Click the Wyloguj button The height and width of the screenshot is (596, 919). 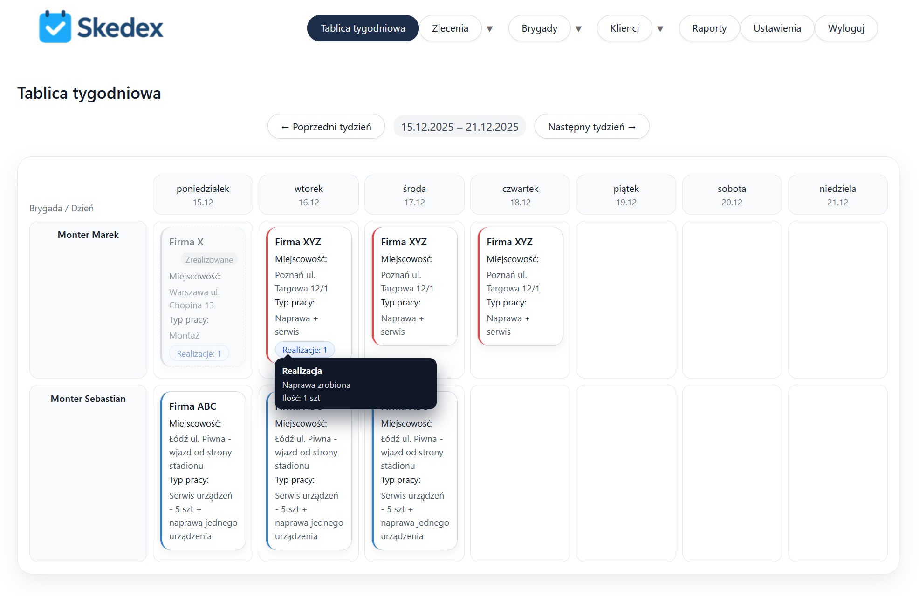tap(846, 28)
